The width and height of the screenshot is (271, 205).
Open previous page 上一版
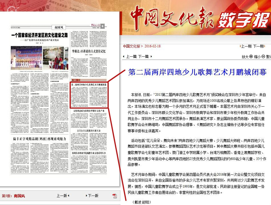point(62,196)
